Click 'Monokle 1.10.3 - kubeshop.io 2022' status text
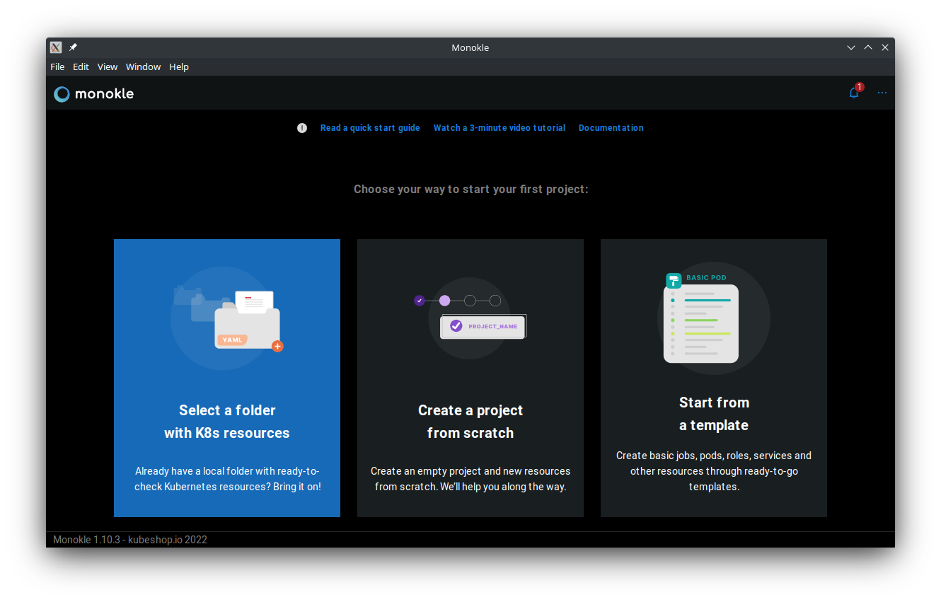Screen dimensions: 941x602 pyautogui.click(x=130, y=540)
